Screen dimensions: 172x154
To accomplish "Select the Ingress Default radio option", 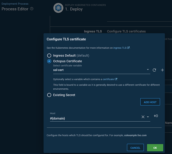I will coord(49,56).
